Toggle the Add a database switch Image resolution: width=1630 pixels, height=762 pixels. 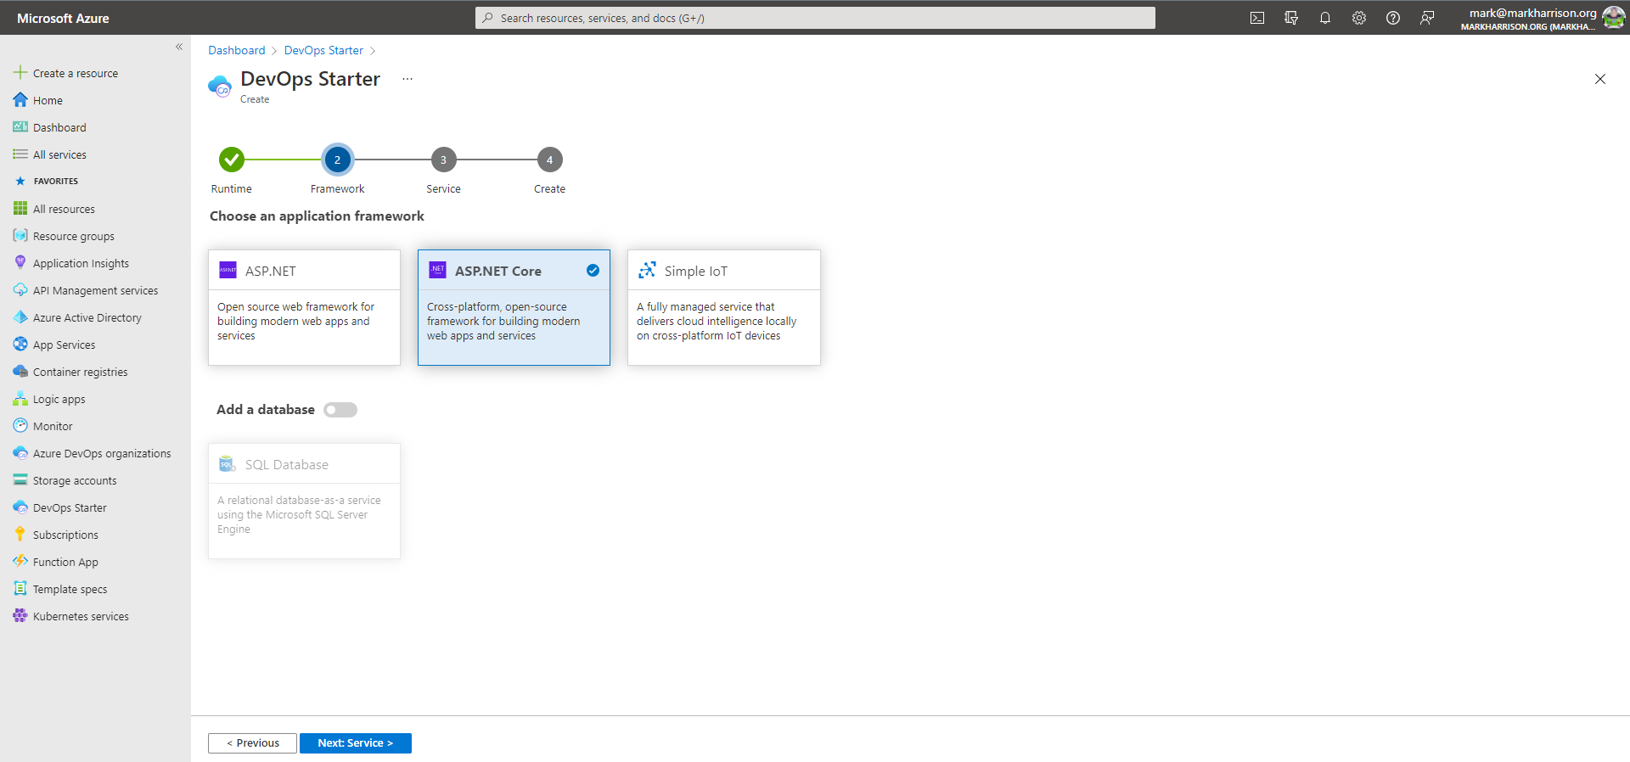point(340,410)
